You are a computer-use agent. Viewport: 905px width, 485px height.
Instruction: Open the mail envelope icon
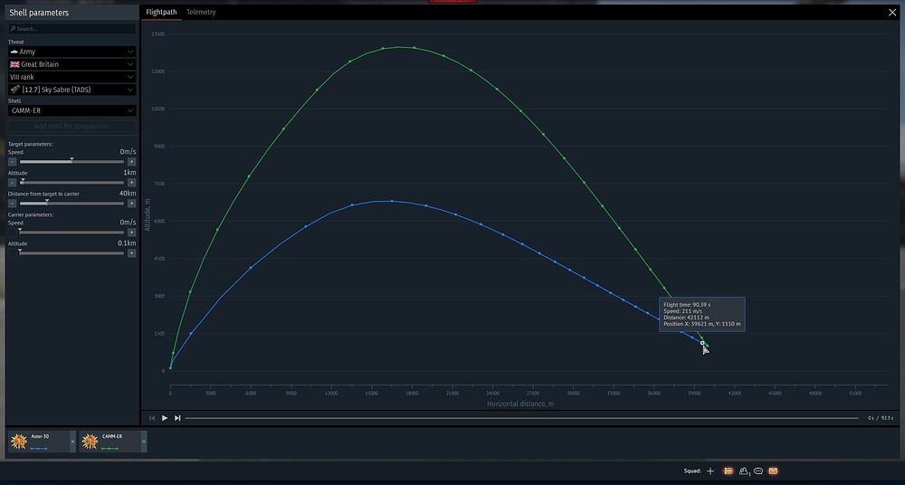(774, 471)
